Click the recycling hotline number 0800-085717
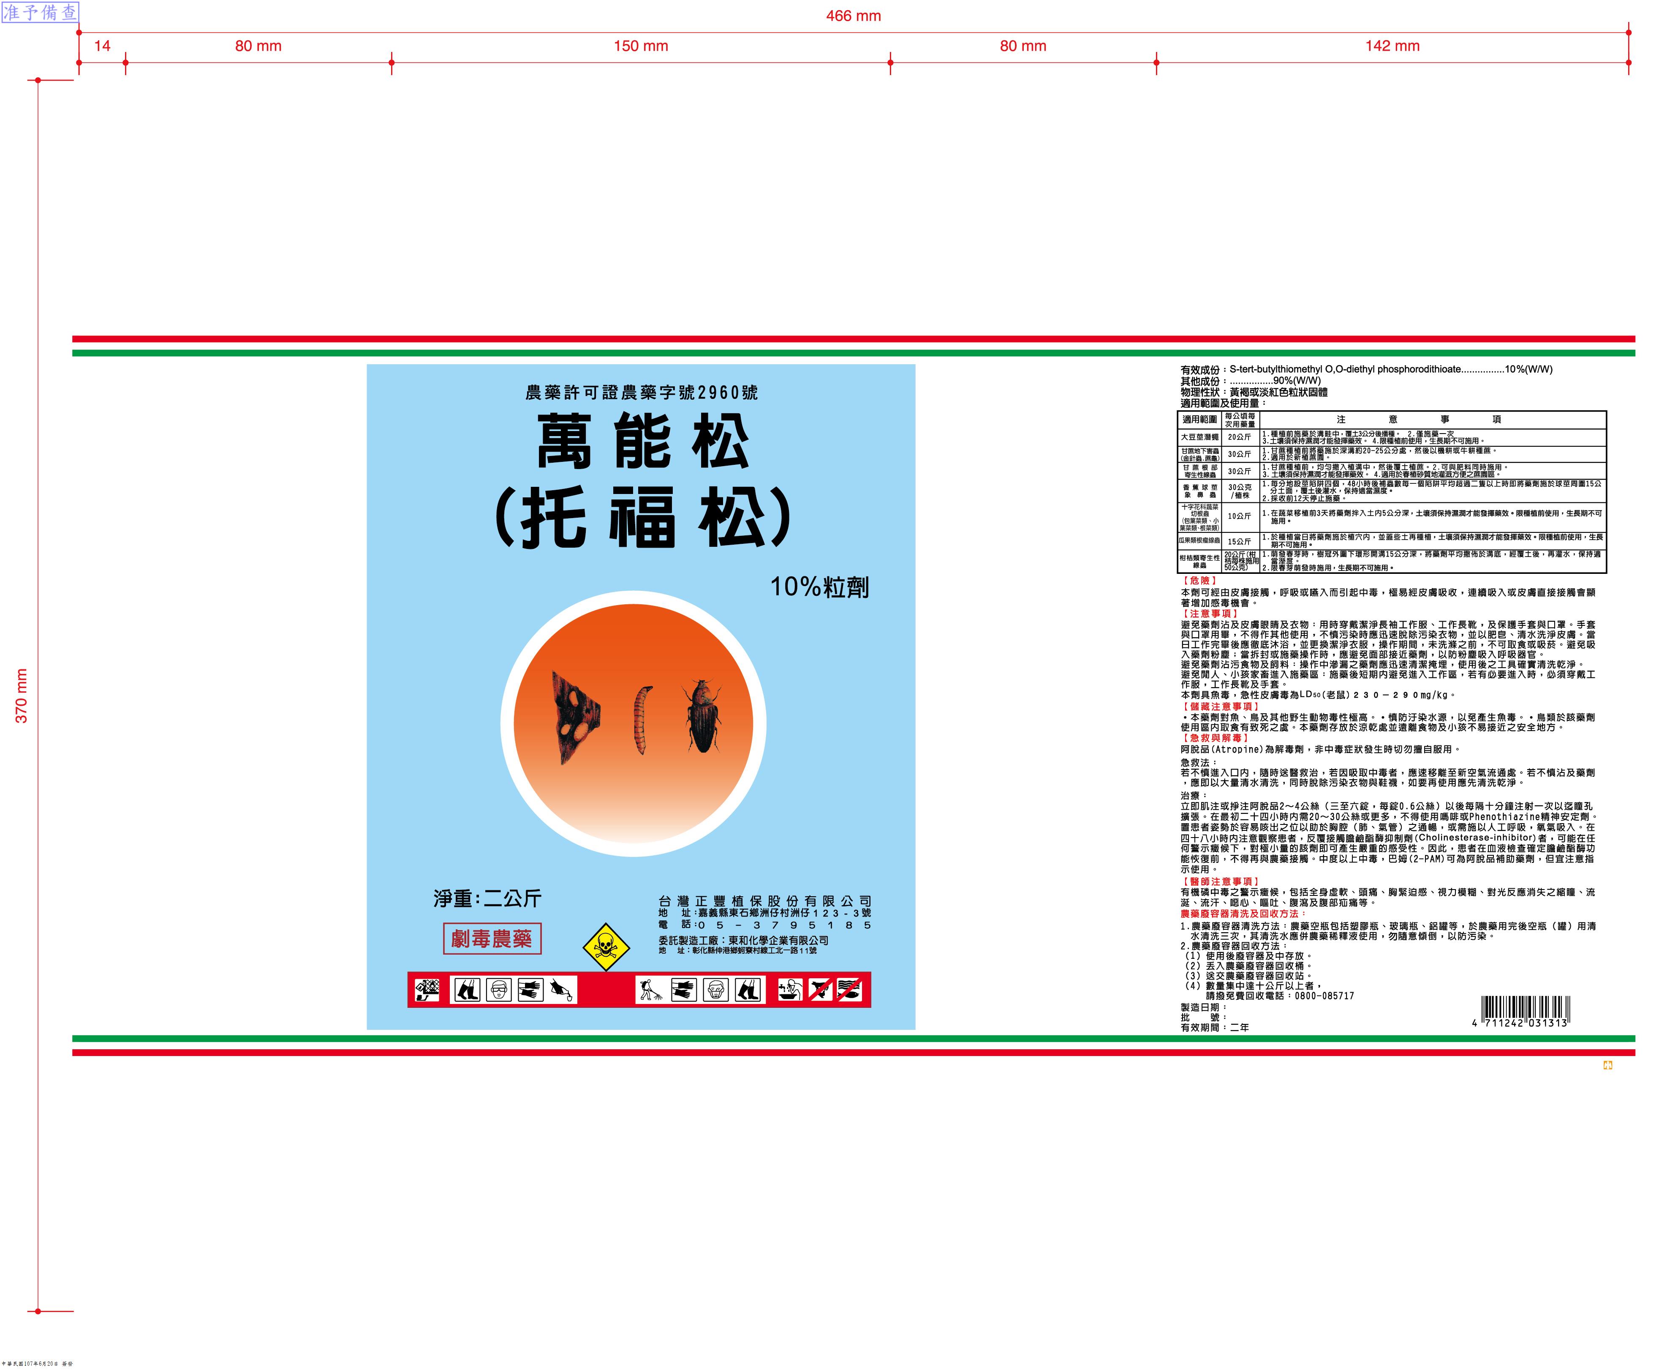Screen dimensions: 1678x1370 pos(1325,996)
